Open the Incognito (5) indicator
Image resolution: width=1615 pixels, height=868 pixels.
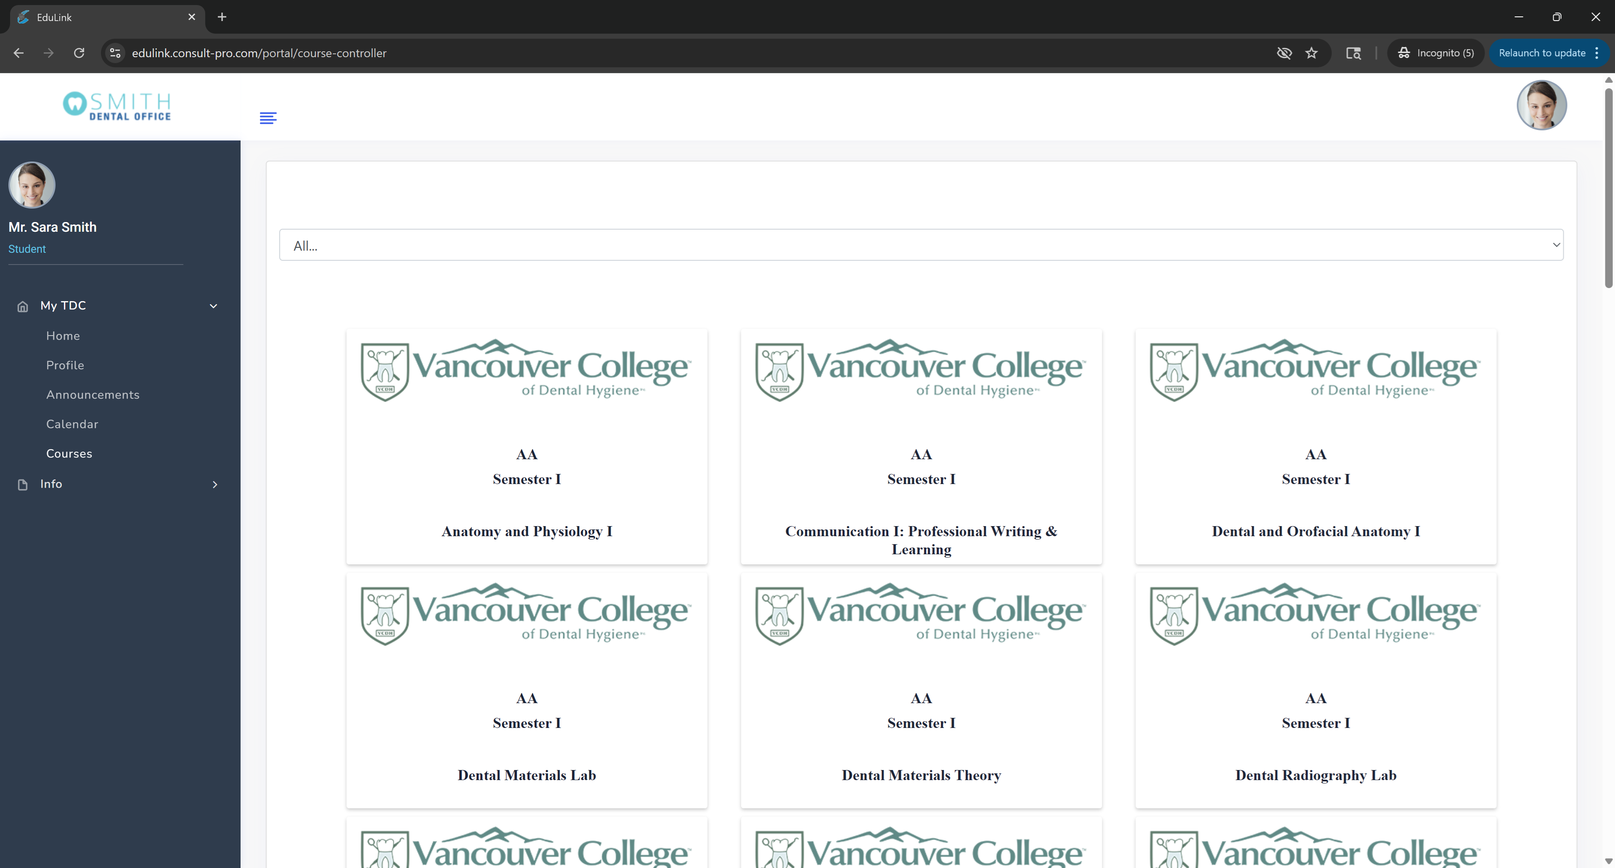(x=1435, y=53)
